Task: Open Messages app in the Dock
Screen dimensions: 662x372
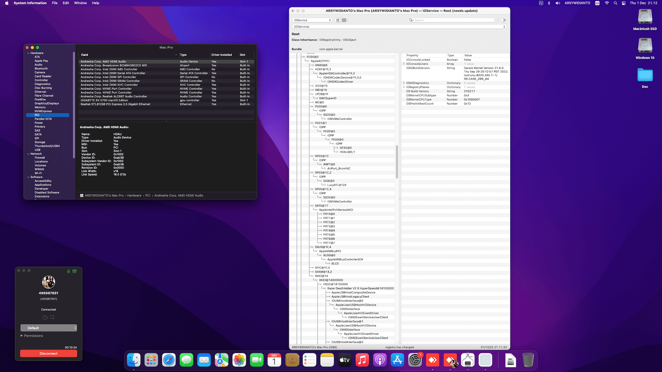Action: coord(187,360)
